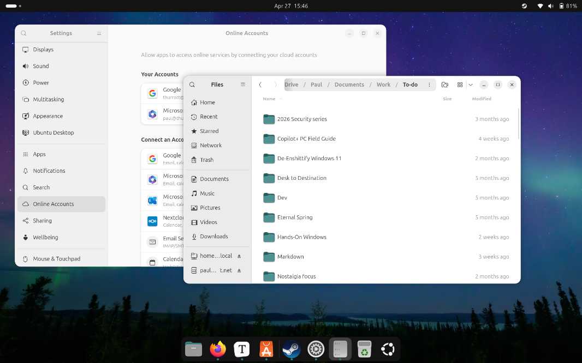Click the Files window vertical scrollbar
Screen dimensions: 582x363
tap(518, 124)
